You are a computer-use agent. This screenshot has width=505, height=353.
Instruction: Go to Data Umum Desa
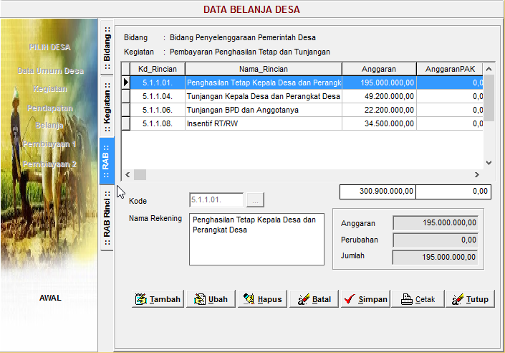click(x=50, y=71)
